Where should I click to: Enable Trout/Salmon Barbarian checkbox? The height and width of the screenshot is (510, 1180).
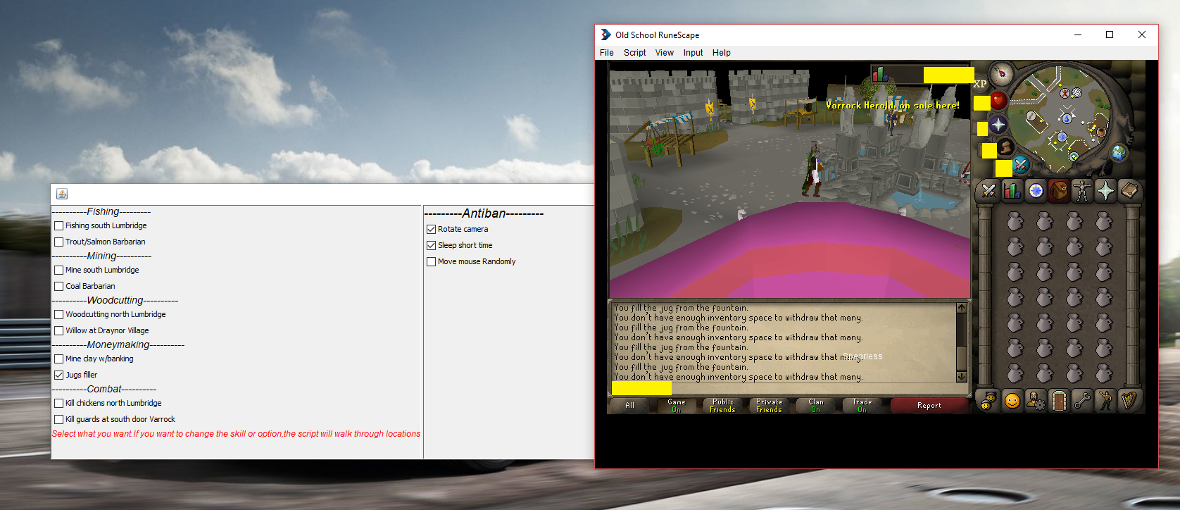pyautogui.click(x=59, y=242)
